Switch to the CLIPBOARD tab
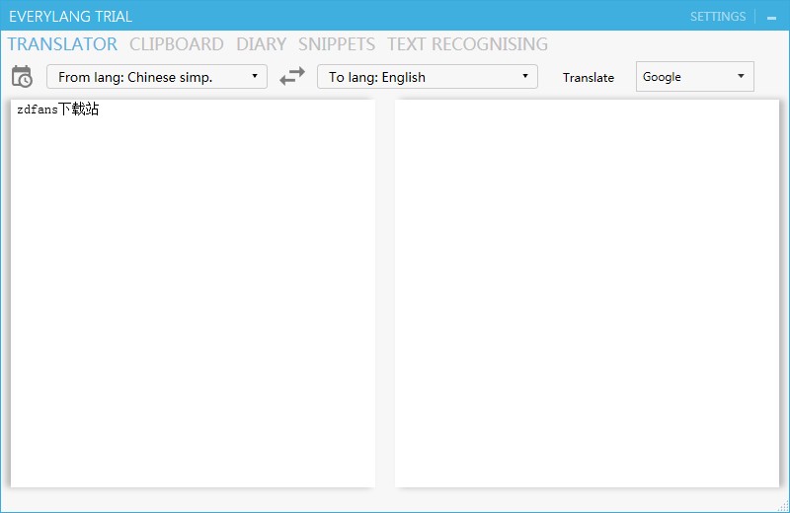Viewport: 790px width, 513px height. pyautogui.click(x=176, y=44)
